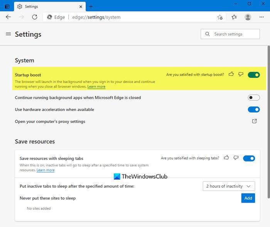Click thumbs up for sleeping tabs
Screen dimensions: 270x227
226,158
